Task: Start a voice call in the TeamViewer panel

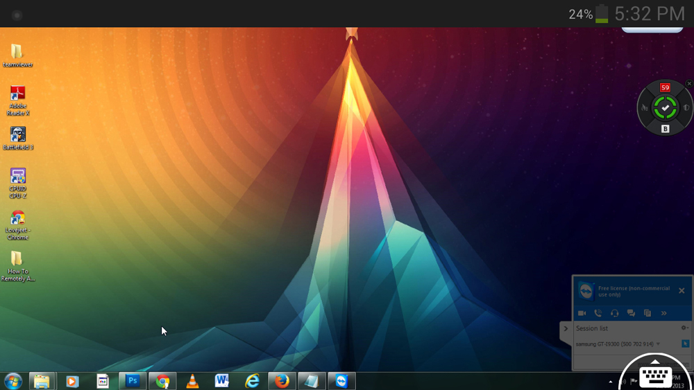Action: click(598, 313)
